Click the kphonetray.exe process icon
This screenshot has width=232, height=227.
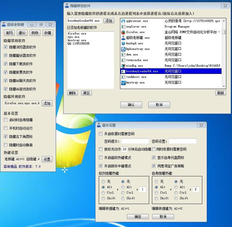[123, 49]
